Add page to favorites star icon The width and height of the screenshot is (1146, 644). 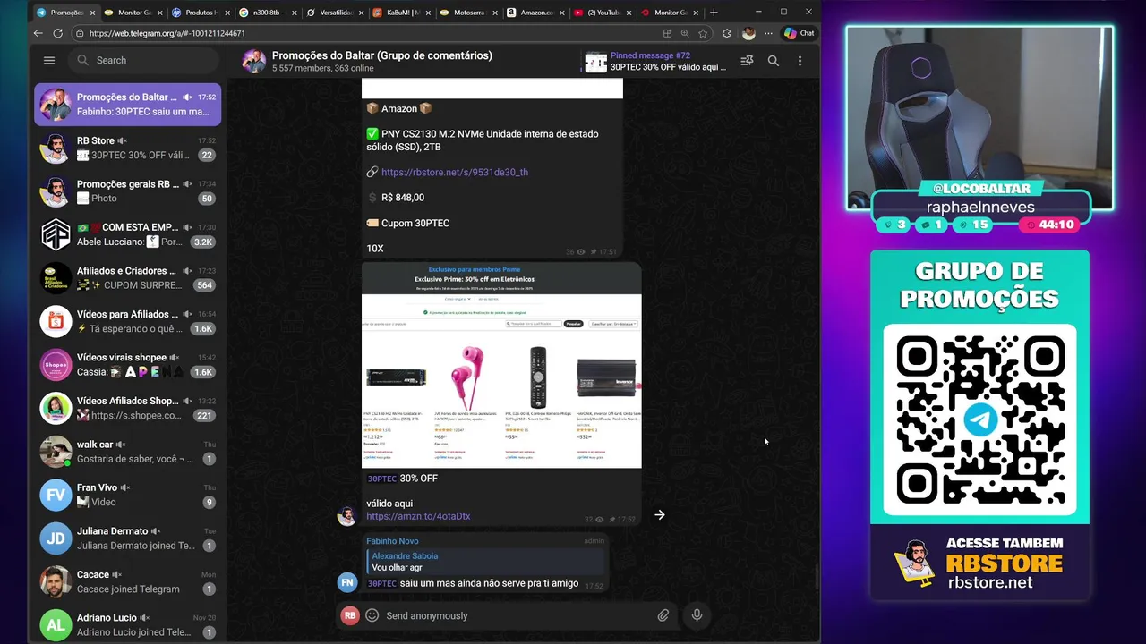703,33
